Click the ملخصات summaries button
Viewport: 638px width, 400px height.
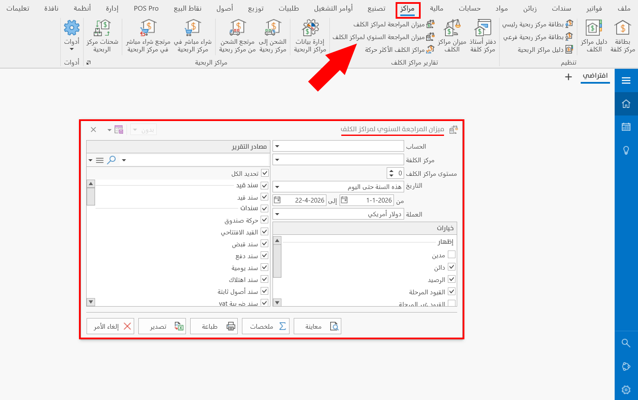(x=266, y=326)
